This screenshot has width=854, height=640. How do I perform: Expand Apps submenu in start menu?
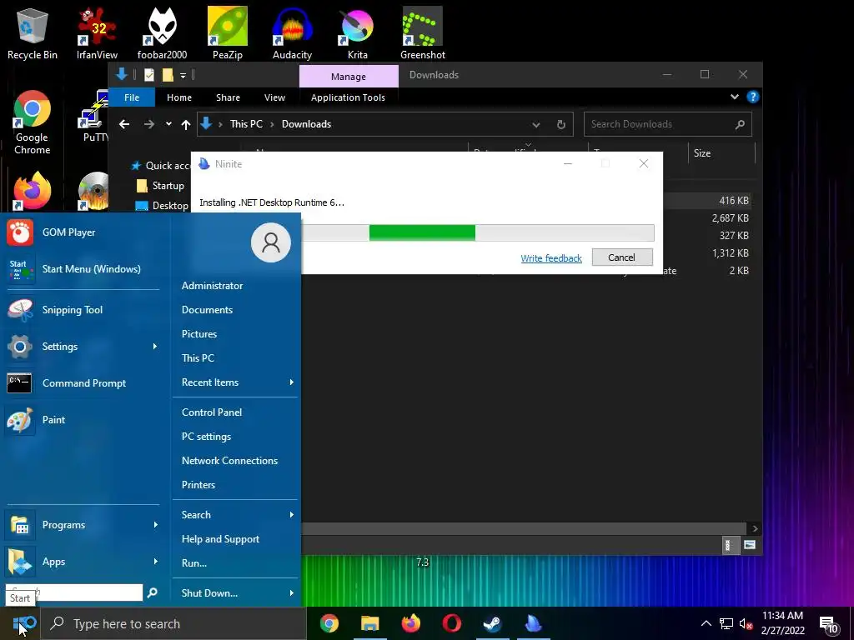click(155, 561)
